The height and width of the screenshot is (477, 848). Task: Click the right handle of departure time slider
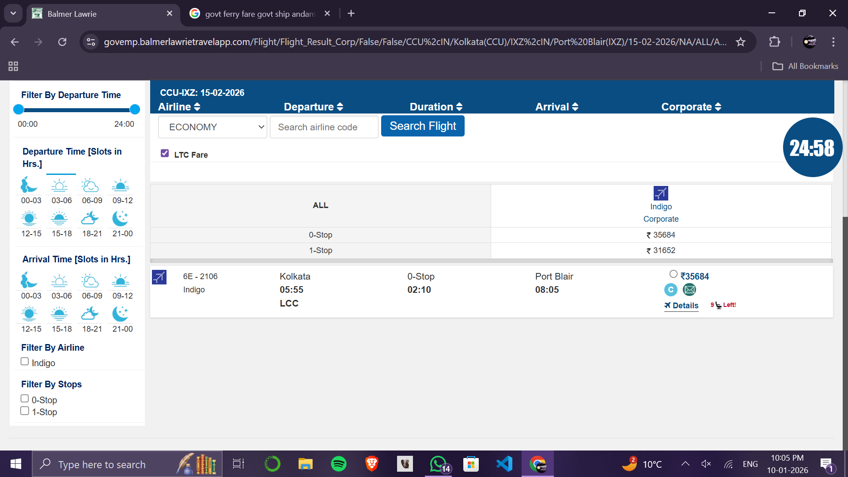(x=135, y=109)
